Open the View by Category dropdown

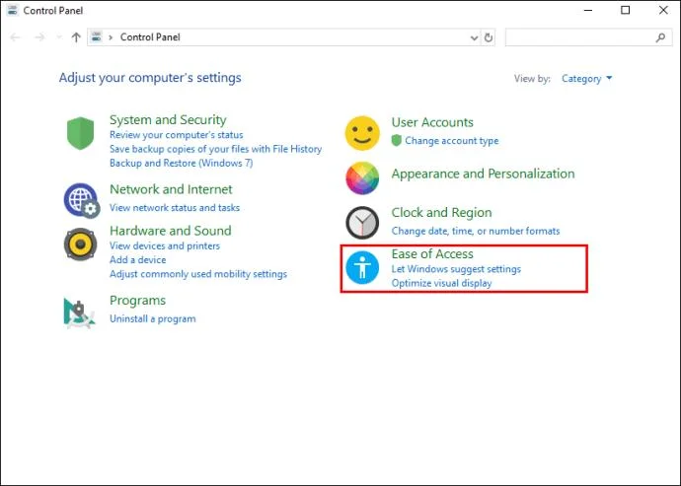click(586, 79)
